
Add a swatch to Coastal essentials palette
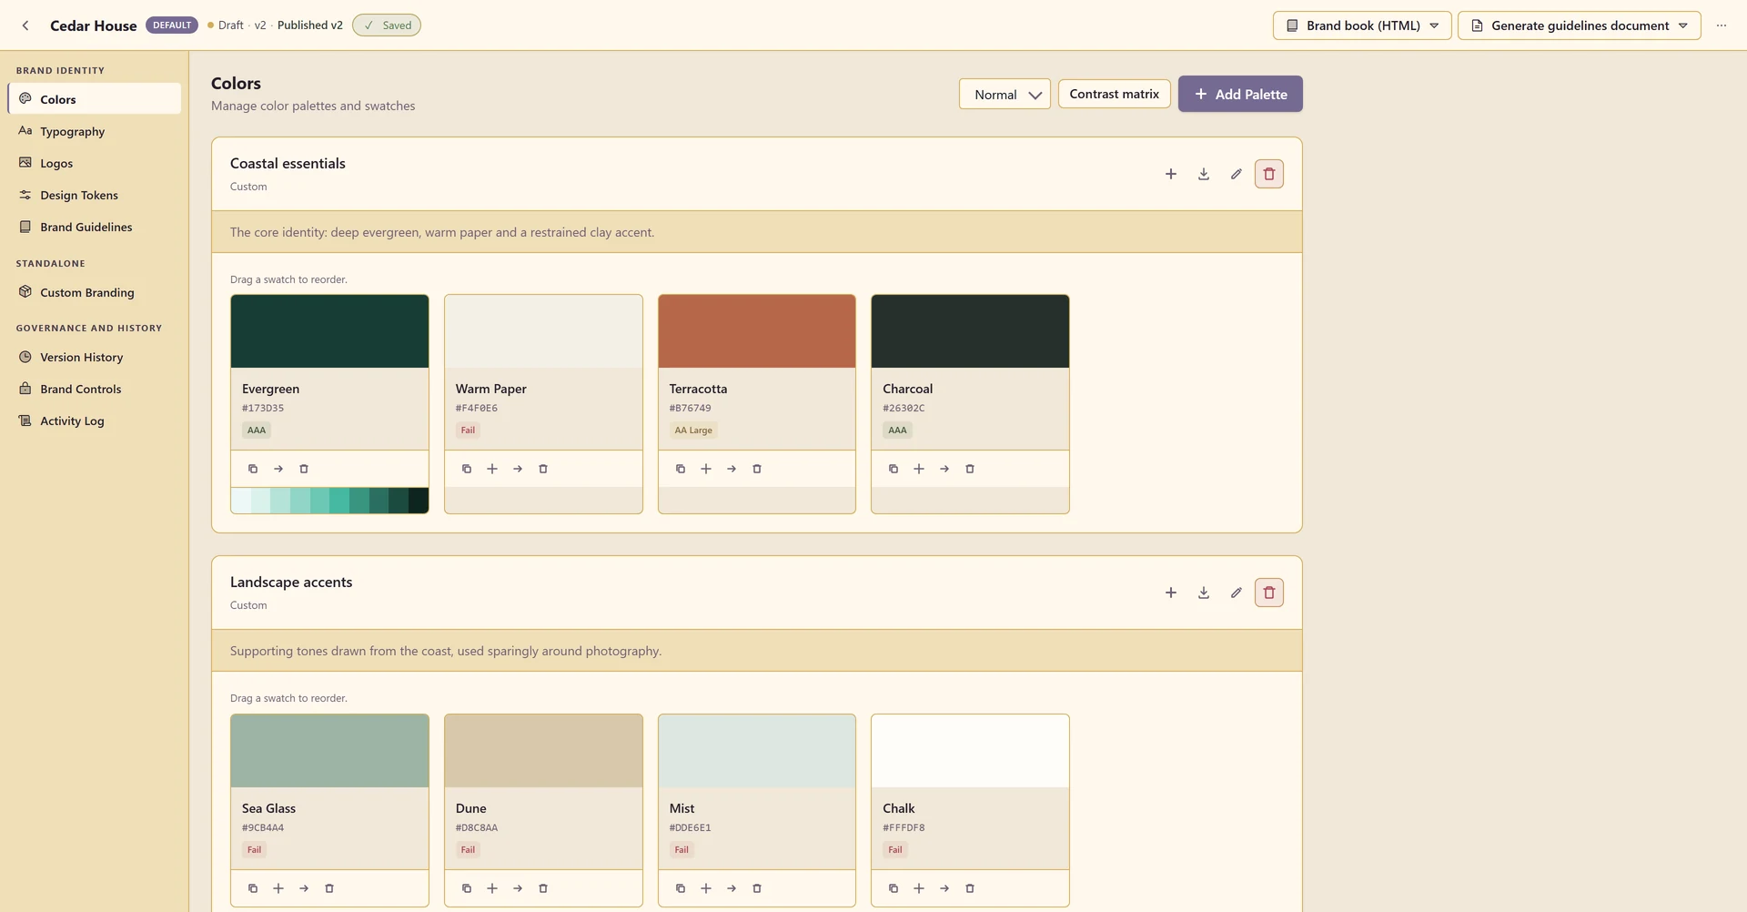tap(1171, 174)
